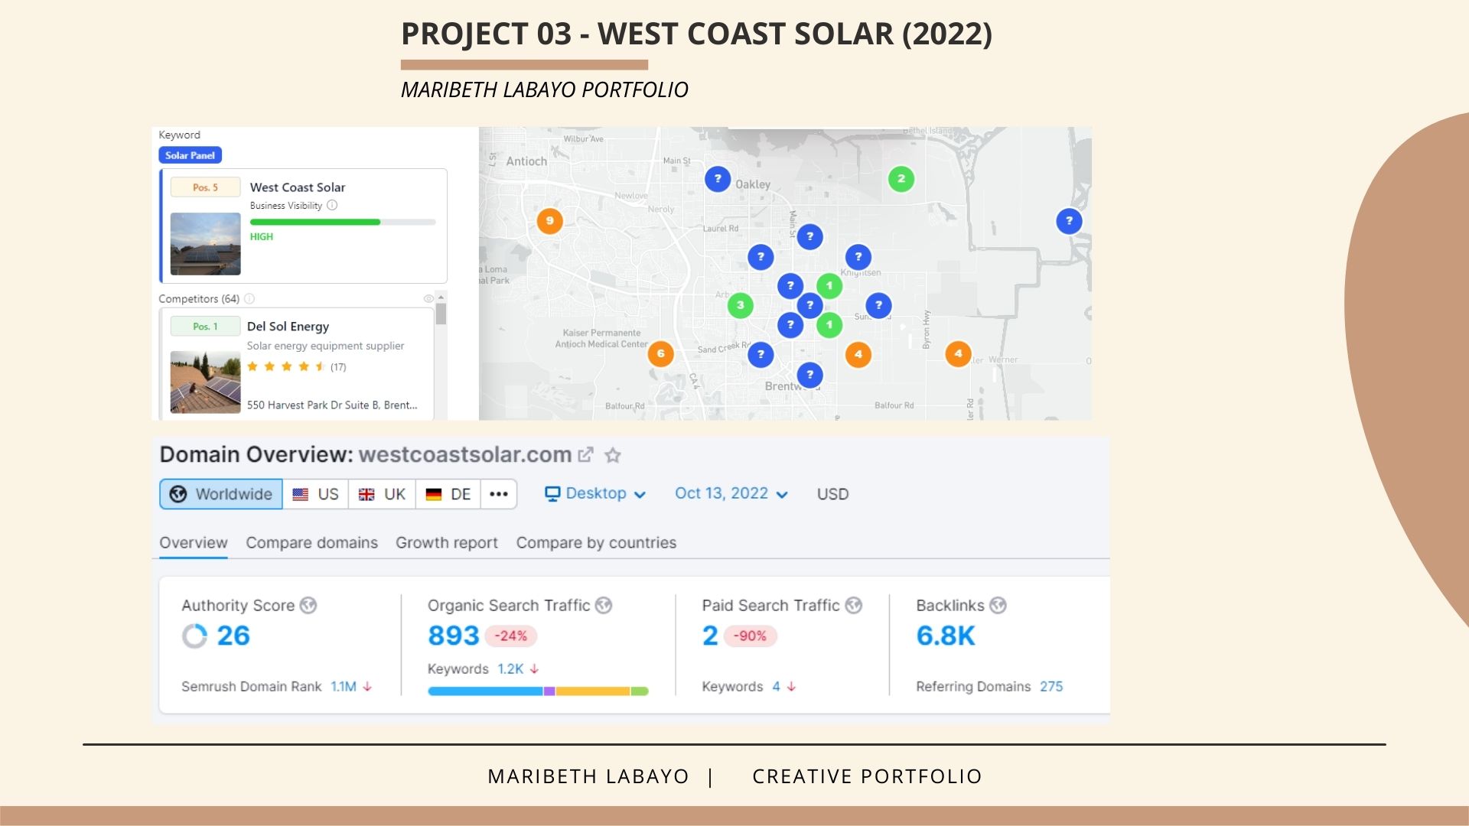
Task: Click the blue question marker right of Sand Creek Rd
Action: coord(761,354)
